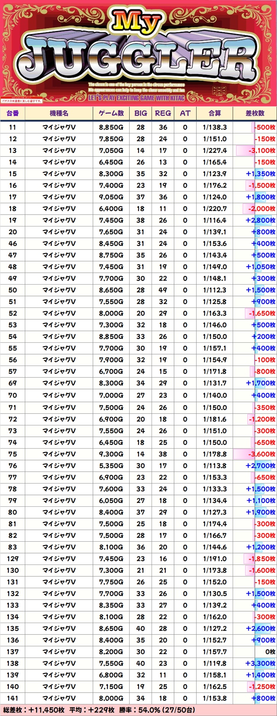Click the +3,300枚 bar for machine 138
This screenshot has height=716, width=277.
(260, 664)
